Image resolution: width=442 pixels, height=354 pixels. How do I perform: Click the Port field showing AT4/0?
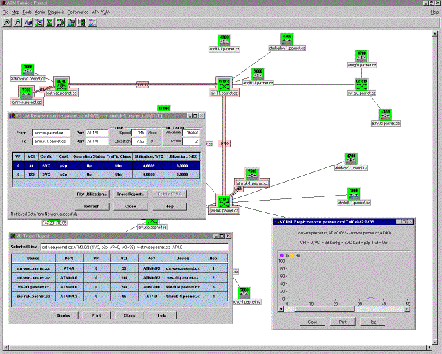pos(97,133)
